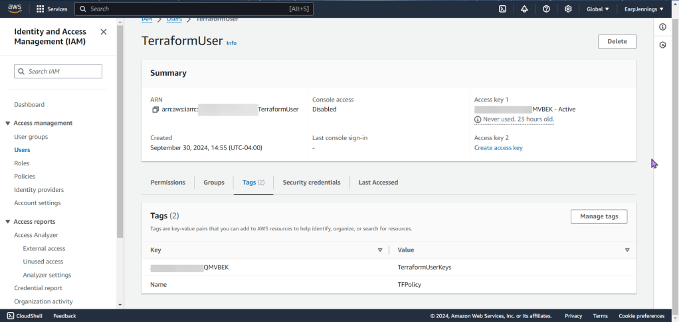Open the Services grid menu
Screen dimensions: 679x322
51,9
